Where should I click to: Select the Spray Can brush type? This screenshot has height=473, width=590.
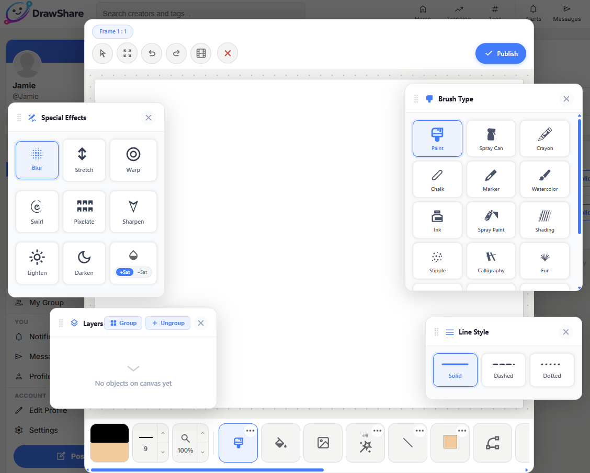[491, 138]
